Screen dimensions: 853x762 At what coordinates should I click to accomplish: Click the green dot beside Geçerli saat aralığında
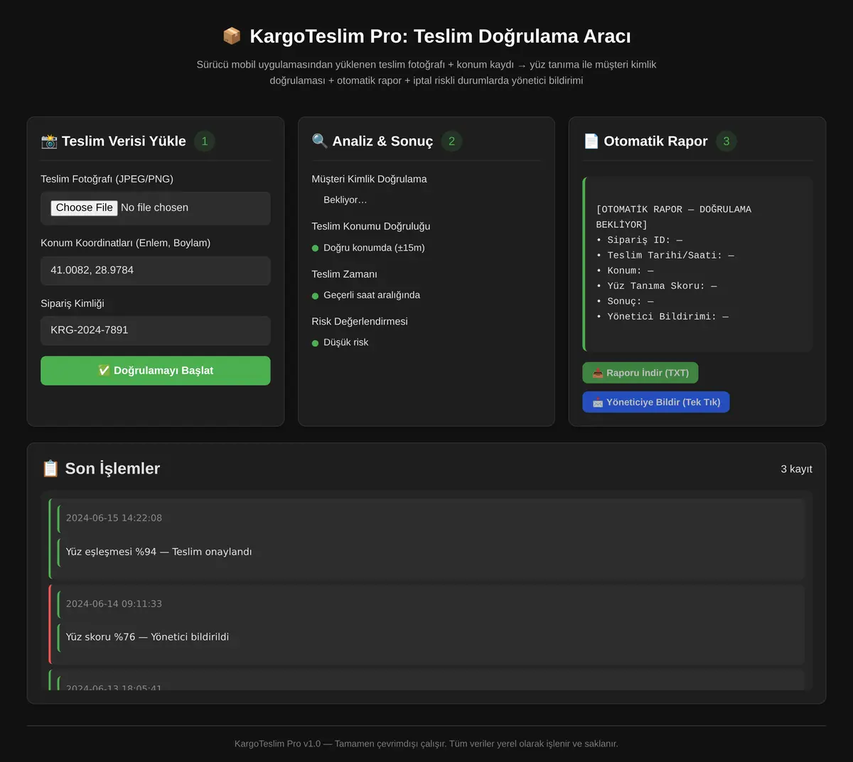315,296
